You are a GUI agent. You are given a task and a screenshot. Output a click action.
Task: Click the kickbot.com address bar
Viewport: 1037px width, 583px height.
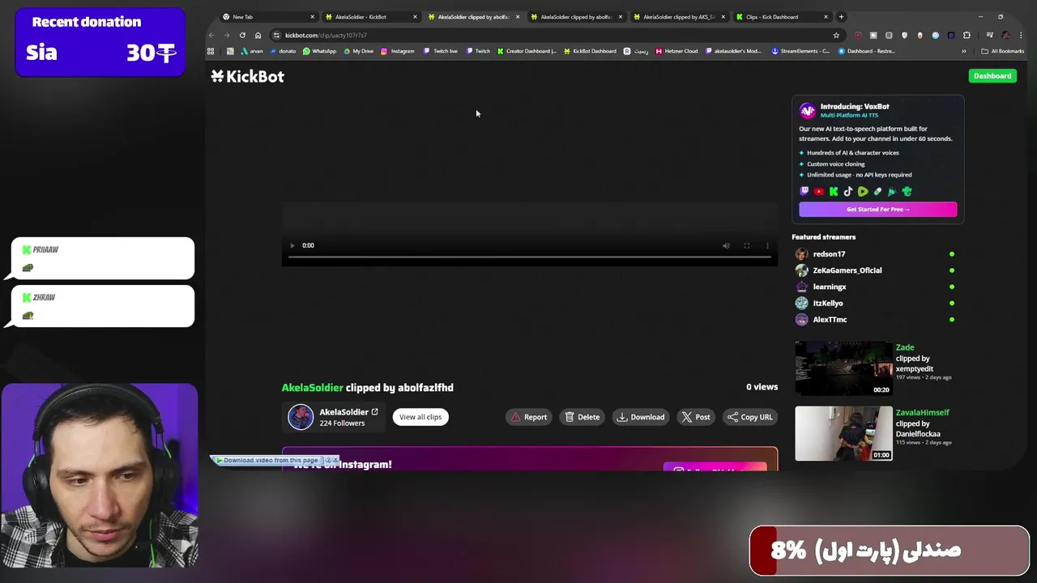556,35
